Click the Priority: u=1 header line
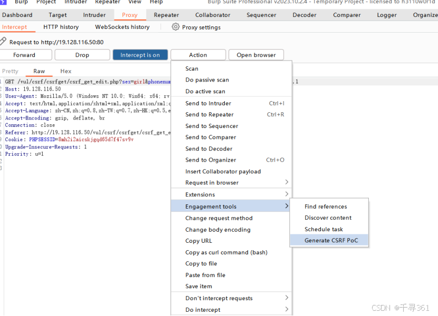 pos(24,154)
